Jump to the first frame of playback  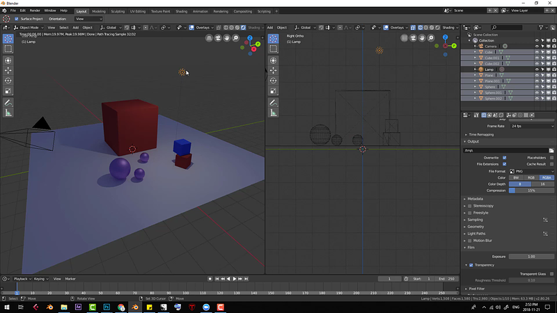[x=217, y=279]
